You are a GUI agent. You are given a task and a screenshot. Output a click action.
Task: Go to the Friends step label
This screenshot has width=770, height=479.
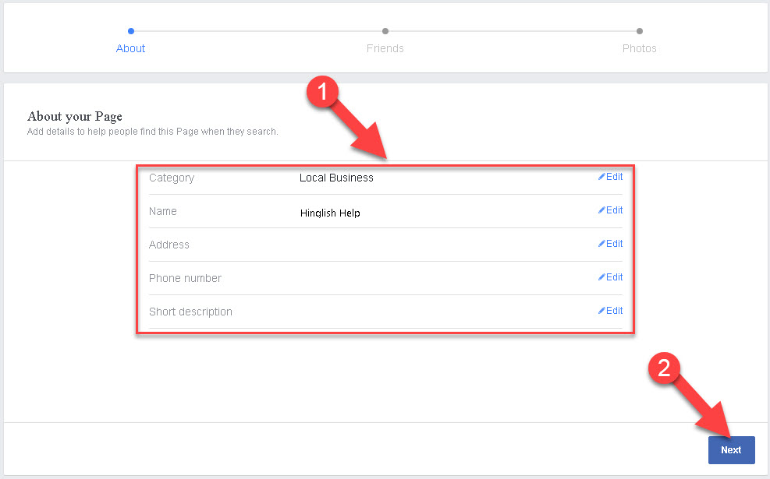tap(385, 48)
